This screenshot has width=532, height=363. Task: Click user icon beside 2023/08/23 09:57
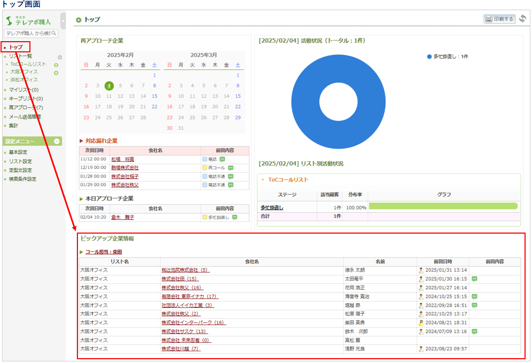pos(421,349)
